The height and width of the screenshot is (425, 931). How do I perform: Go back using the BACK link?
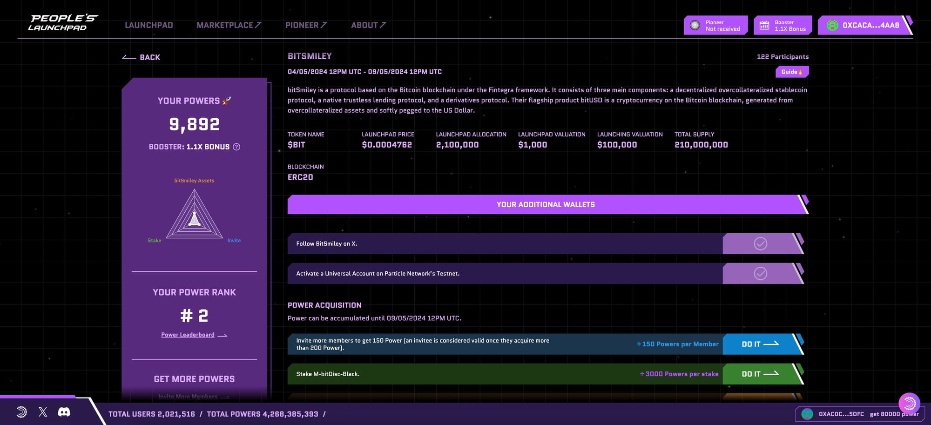[x=141, y=57]
